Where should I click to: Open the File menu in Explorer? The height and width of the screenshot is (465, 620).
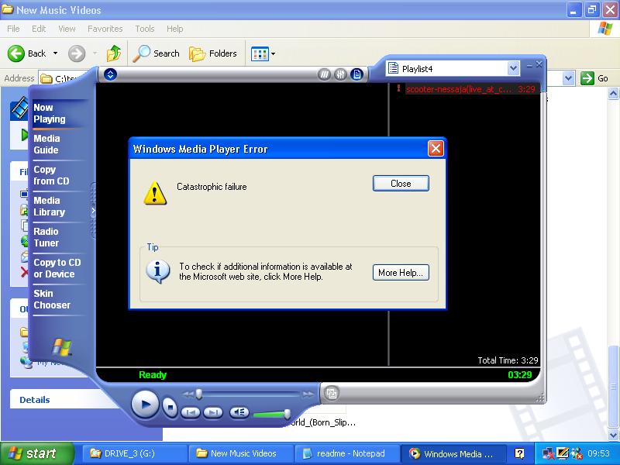(x=13, y=29)
